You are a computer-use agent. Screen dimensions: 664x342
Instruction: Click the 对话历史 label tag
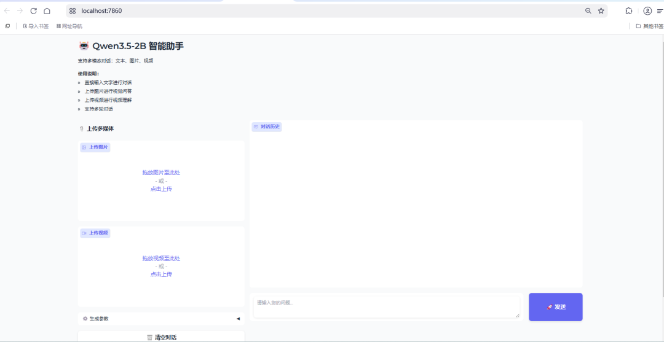[267, 126]
